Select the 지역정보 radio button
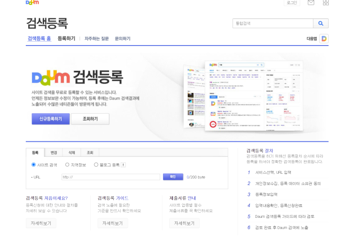Screen dimensions: 349x238 [x=67, y=165]
